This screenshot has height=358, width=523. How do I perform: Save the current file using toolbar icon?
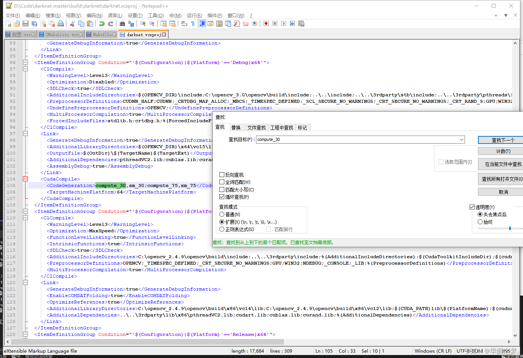point(25,24)
